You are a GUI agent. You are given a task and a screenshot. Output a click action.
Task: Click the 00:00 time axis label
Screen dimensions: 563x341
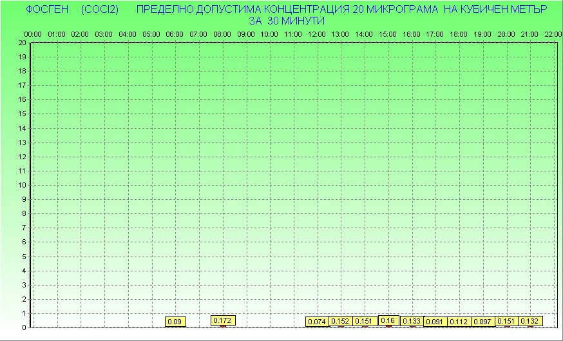click(x=33, y=34)
